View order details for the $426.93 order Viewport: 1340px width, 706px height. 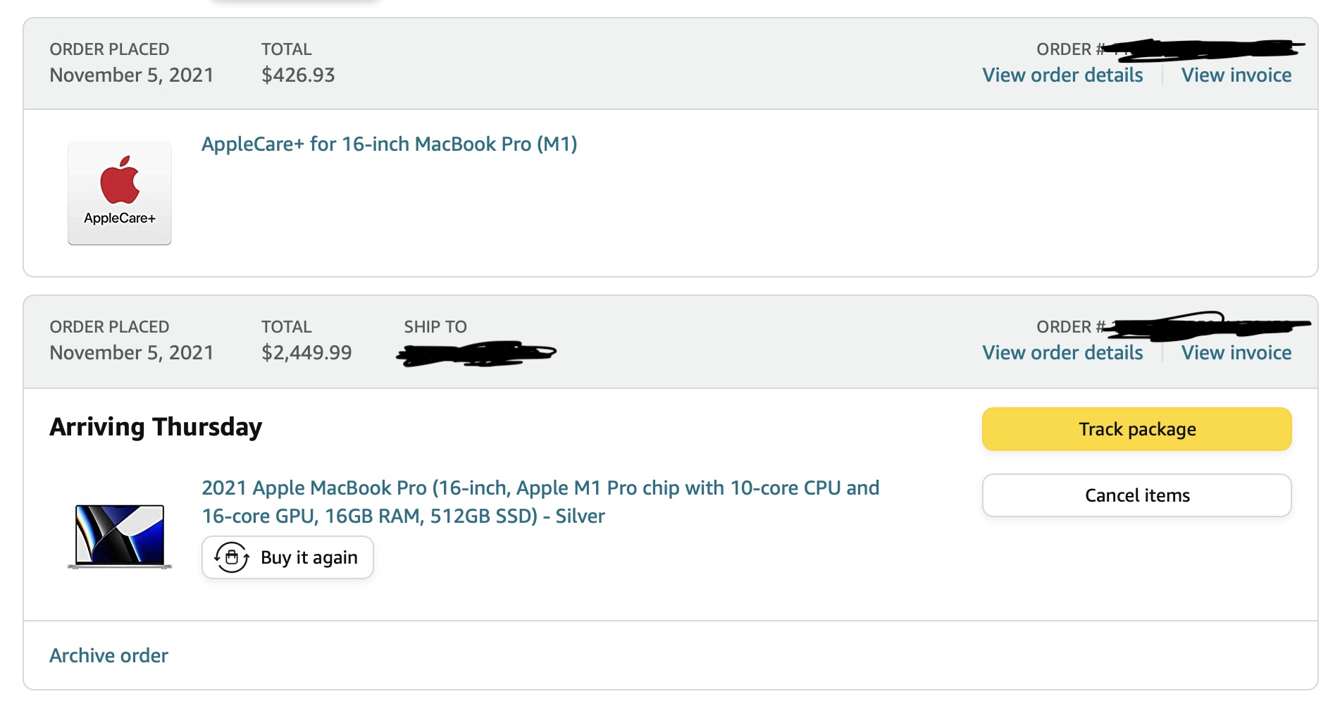[1062, 75]
